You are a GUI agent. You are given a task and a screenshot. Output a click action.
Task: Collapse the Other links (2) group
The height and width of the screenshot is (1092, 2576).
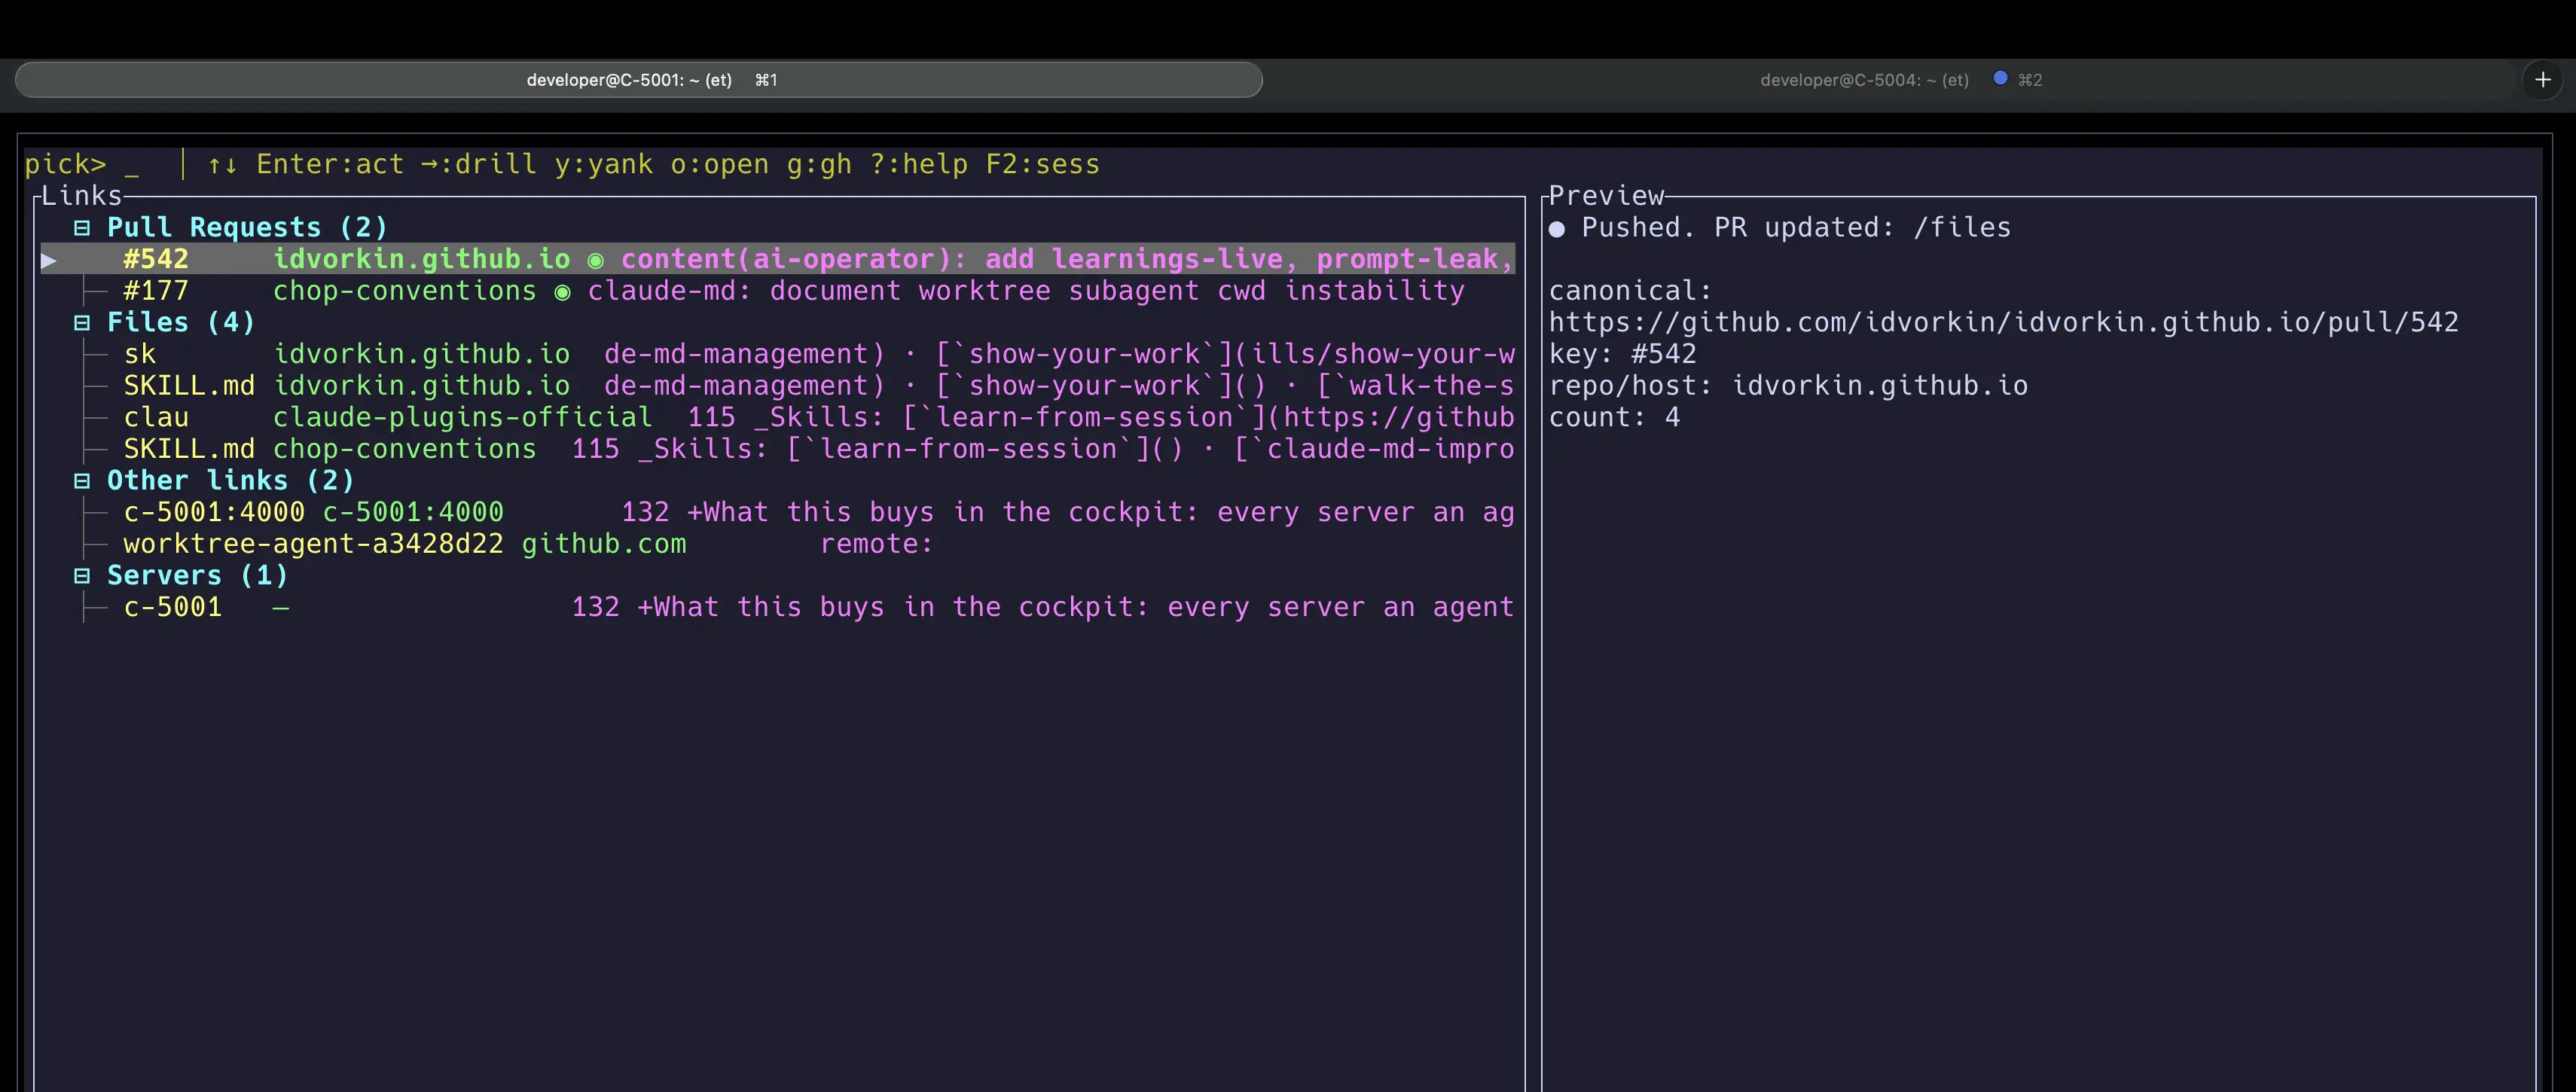[82, 481]
